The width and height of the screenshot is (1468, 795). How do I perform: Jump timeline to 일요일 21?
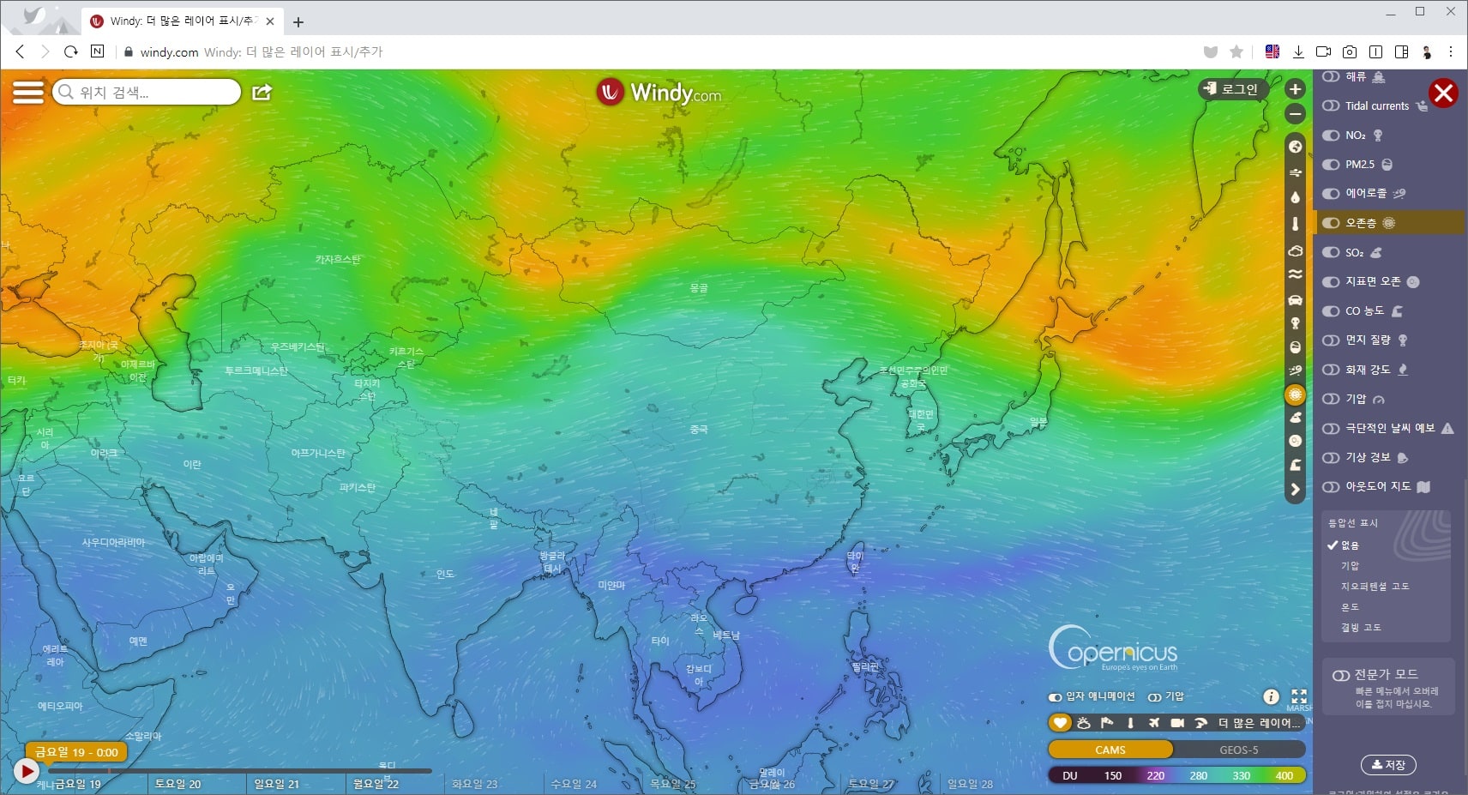coord(276,784)
